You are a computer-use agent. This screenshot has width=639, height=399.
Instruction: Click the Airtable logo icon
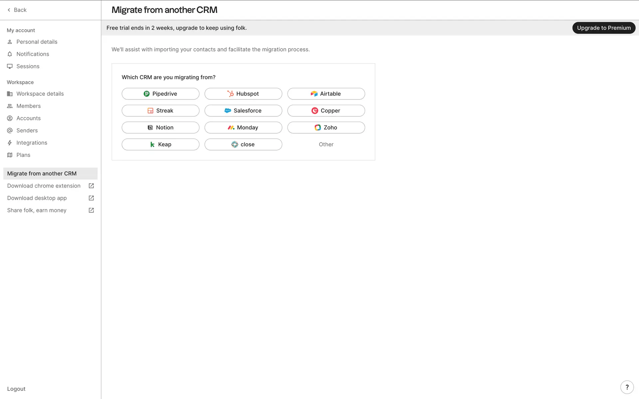(314, 94)
